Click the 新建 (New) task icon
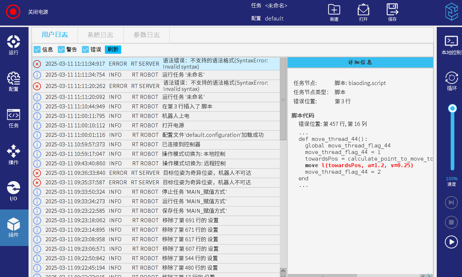462x277 pixels. [334, 13]
